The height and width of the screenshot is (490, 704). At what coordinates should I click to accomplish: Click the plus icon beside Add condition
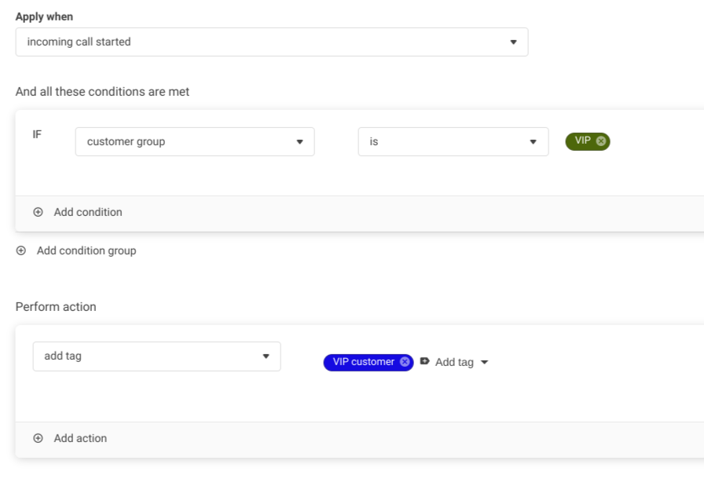point(38,212)
